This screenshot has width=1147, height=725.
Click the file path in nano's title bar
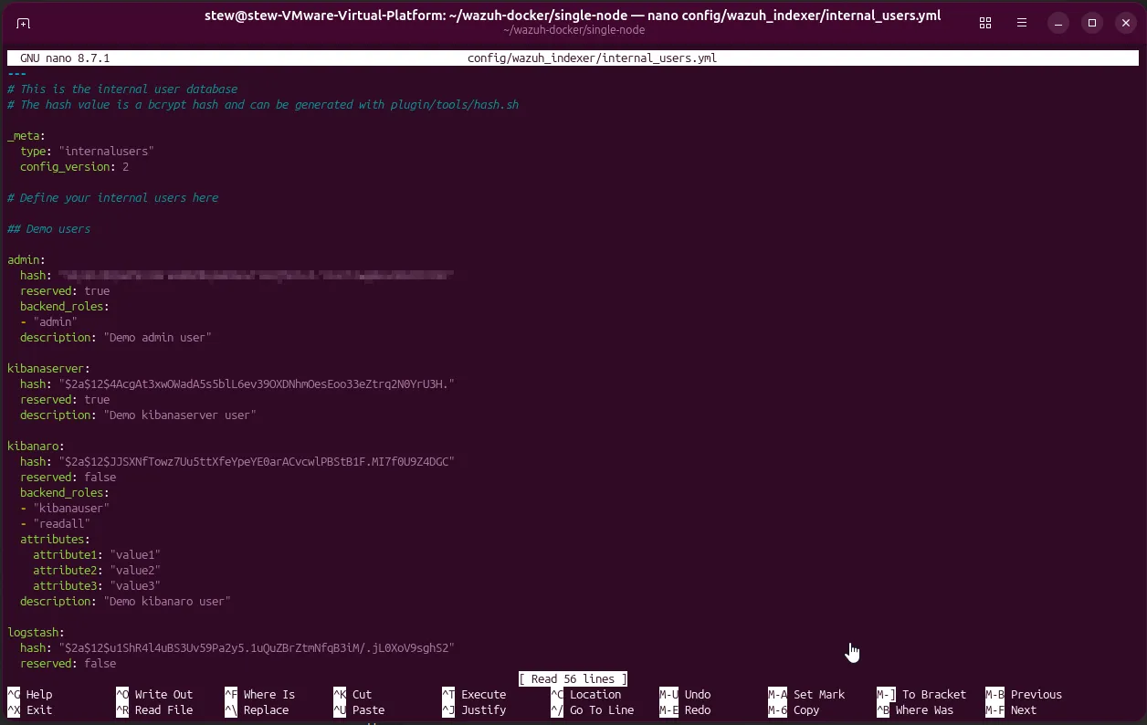point(592,58)
